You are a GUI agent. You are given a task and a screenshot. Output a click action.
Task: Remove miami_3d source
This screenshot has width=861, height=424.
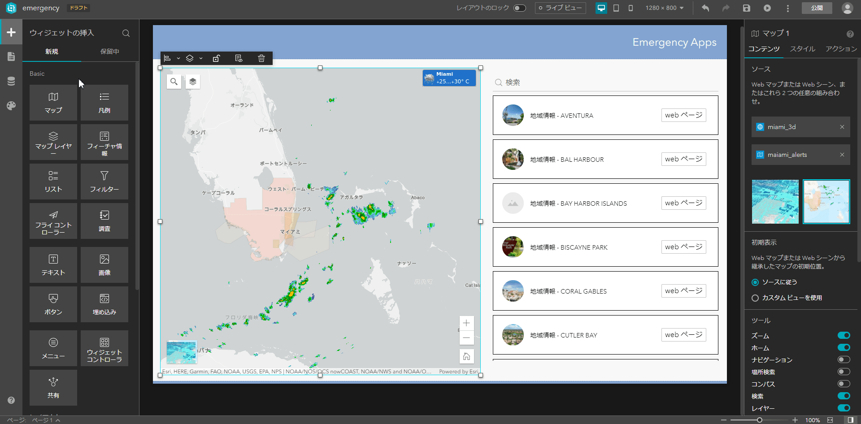tap(842, 127)
